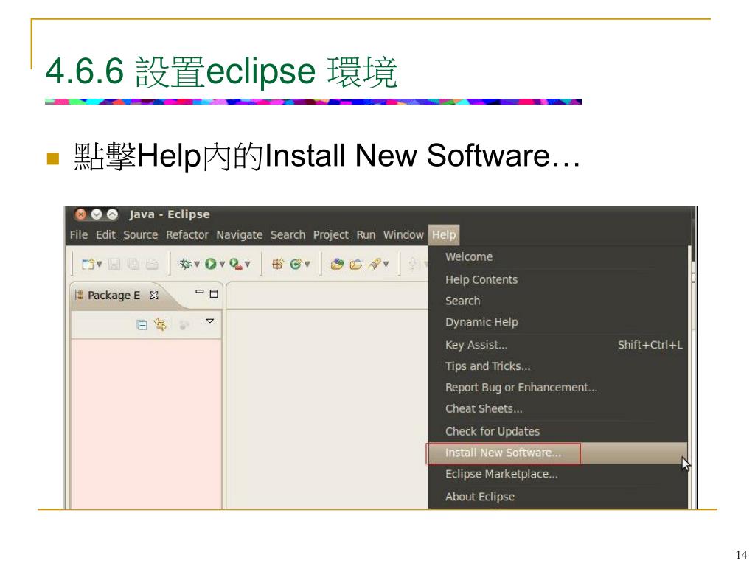This screenshot has width=755, height=566.
Task: Open the Refactor menu
Action: (187, 234)
